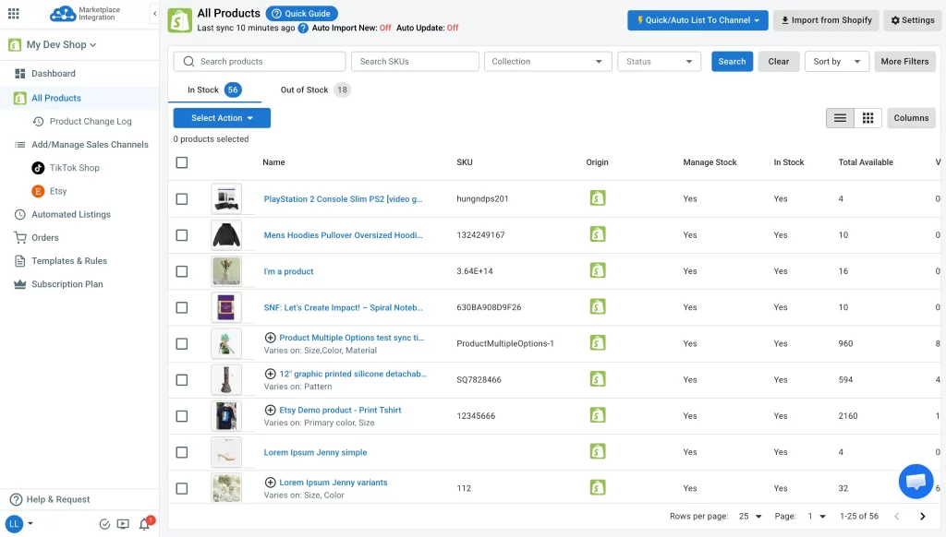Select the Mens Hoodies row checkbox
Image resolution: width=946 pixels, height=537 pixels.
click(x=182, y=235)
